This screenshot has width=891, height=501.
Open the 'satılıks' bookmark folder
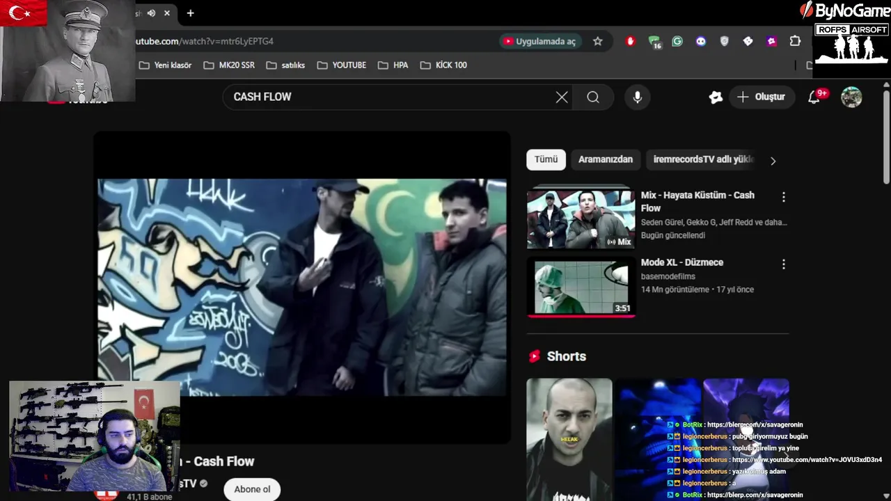[x=285, y=65]
